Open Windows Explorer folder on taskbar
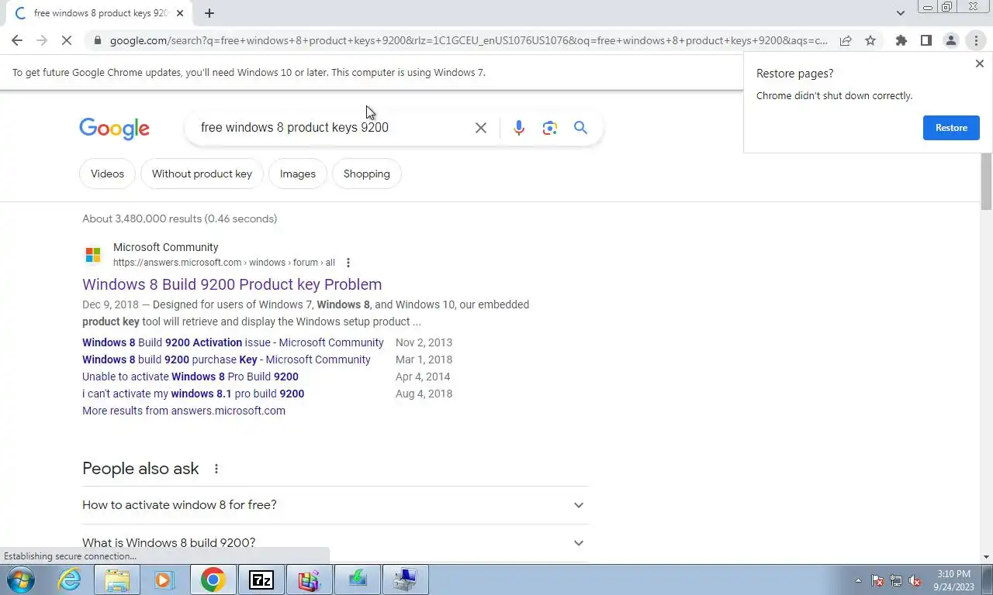Viewport: 993px width, 595px height. coord(117,580)
